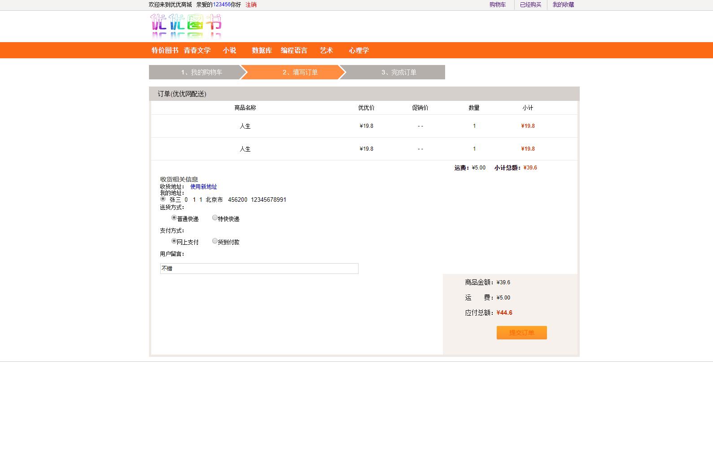Choose 普通快递 delivery option

tap(174, 217)
